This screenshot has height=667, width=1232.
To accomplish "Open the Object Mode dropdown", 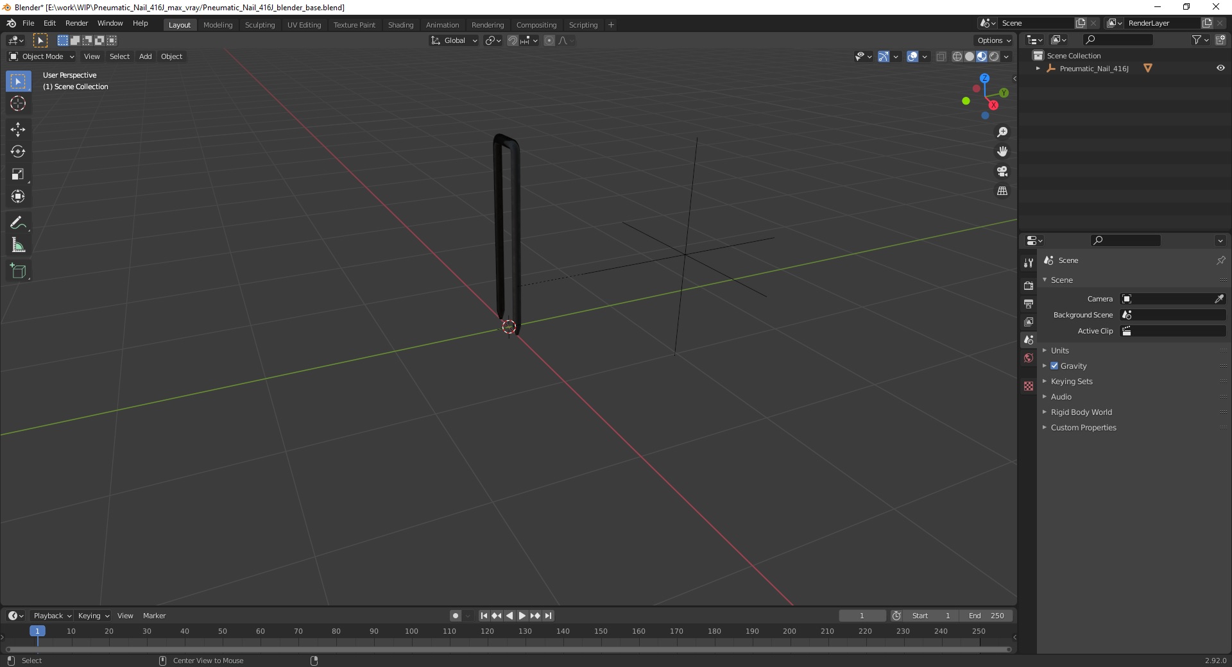I will [x=41, y=56].
